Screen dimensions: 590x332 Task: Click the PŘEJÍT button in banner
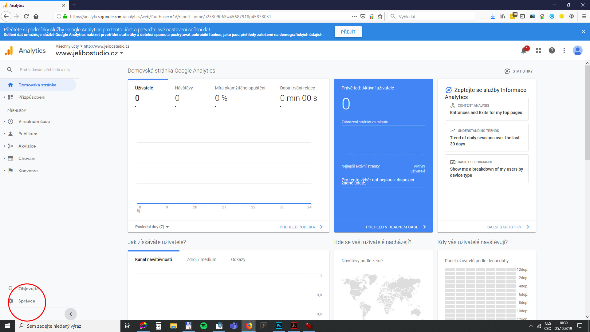tap(348, 32)
